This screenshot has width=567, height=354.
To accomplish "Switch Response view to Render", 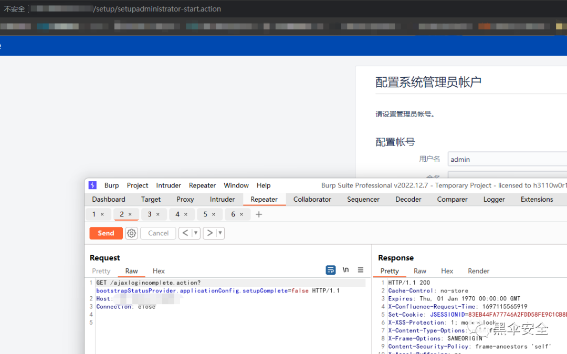I will [478, 271].
